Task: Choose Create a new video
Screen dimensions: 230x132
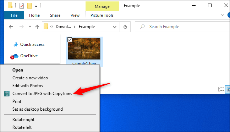Action: (30, 78)
